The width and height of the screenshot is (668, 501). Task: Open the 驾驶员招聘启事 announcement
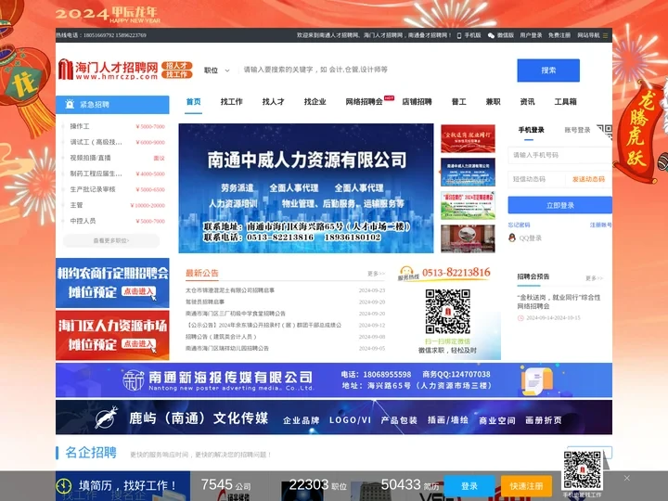205,302
